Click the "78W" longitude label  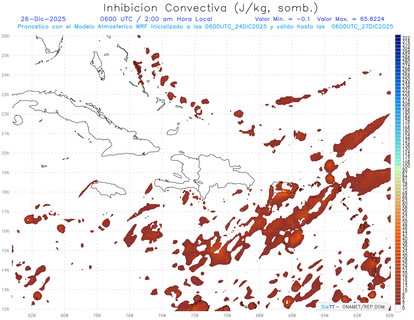click(97, 315)
